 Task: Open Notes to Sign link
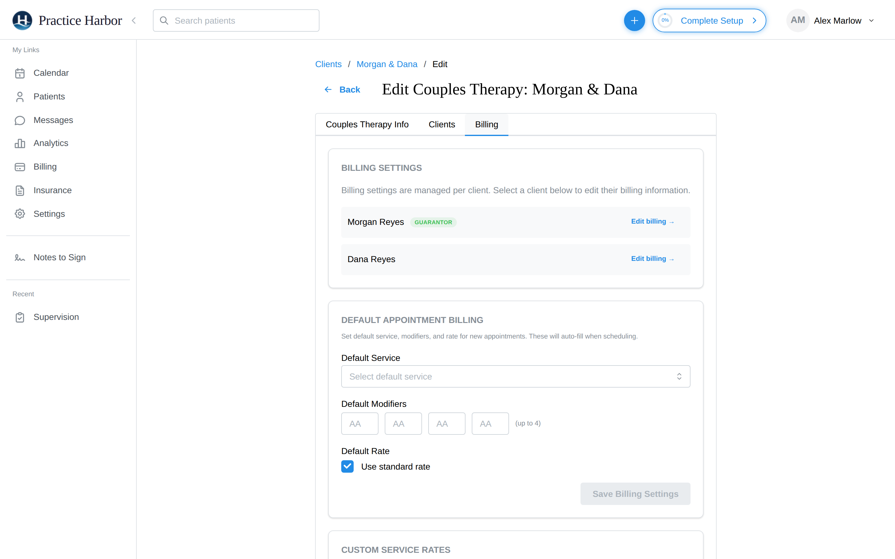60,257
